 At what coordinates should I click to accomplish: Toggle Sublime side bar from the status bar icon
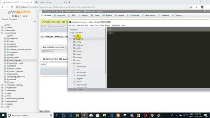pos(71,89)
